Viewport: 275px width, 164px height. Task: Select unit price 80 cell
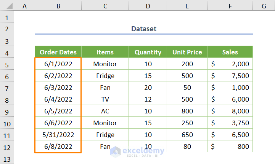(x=187, y=146)
